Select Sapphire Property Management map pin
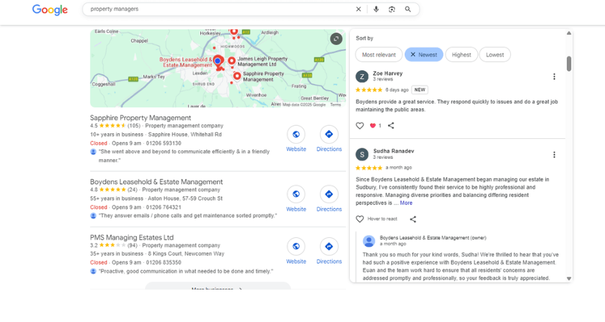Image resolution: width=605 pixels, height=322 pixels. point(237,76)
